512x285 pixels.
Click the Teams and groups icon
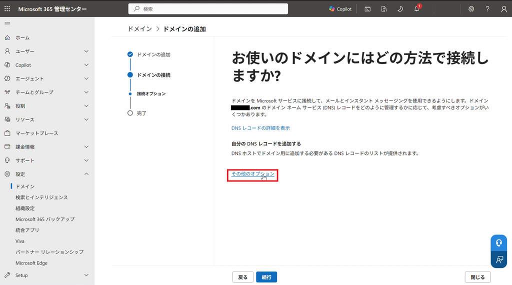7,92
